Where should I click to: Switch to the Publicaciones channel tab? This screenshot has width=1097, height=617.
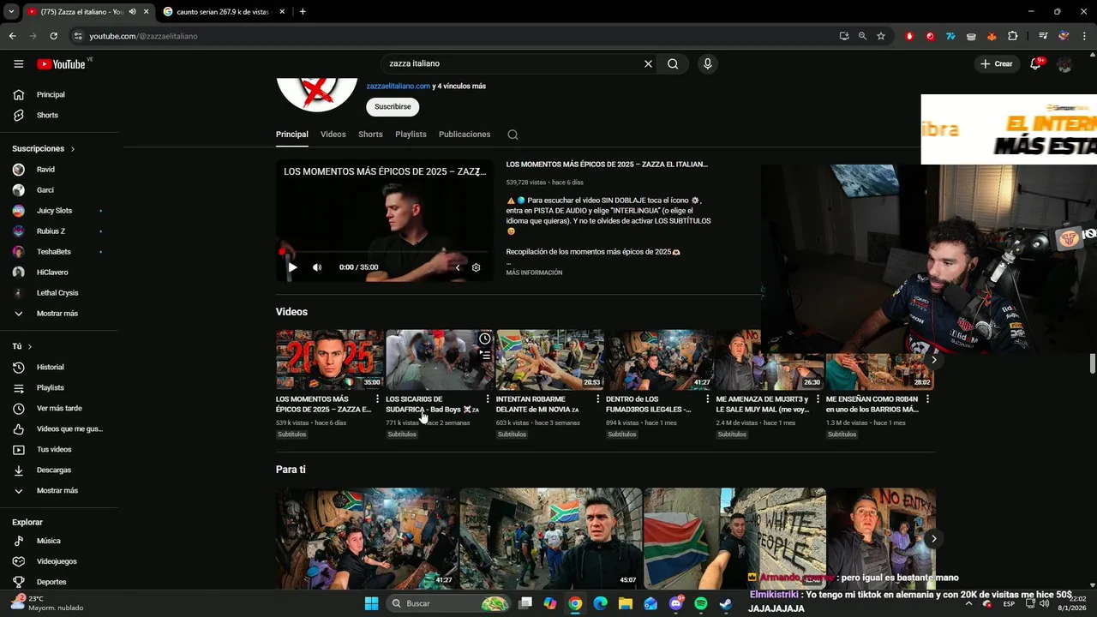click(465, 135)
